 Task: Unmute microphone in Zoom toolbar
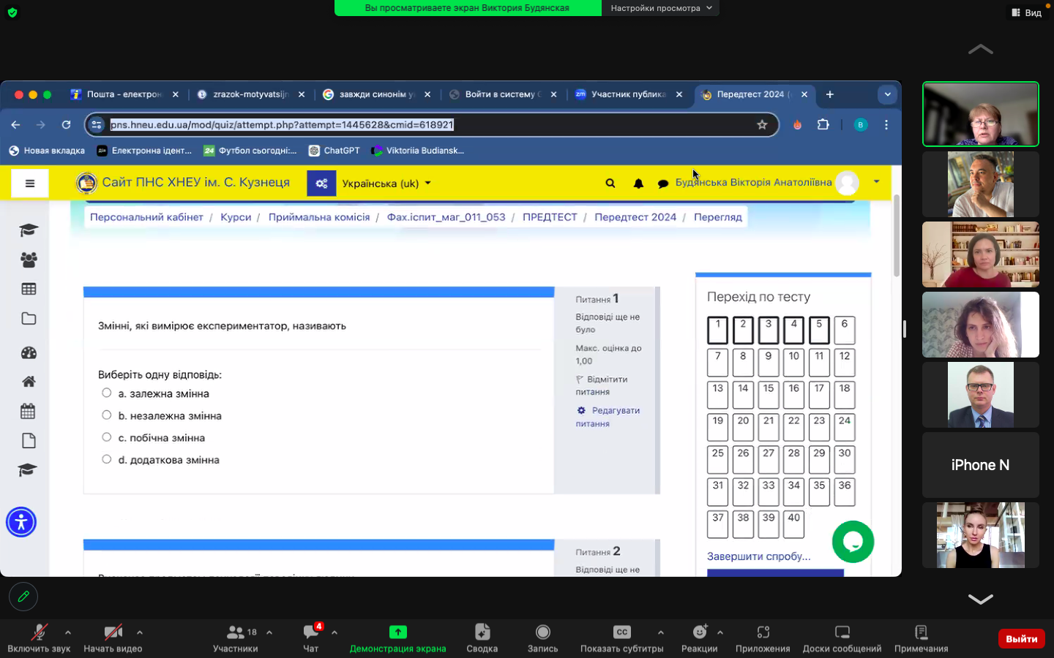click(x=39, y=638)
